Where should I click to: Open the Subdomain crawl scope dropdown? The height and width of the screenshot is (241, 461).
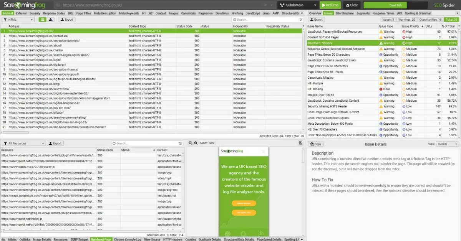[298, 5]
